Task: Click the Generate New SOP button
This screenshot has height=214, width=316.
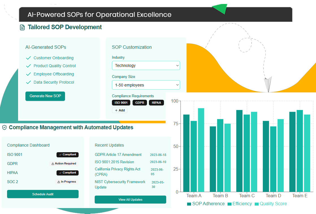Action: point(45,96)
